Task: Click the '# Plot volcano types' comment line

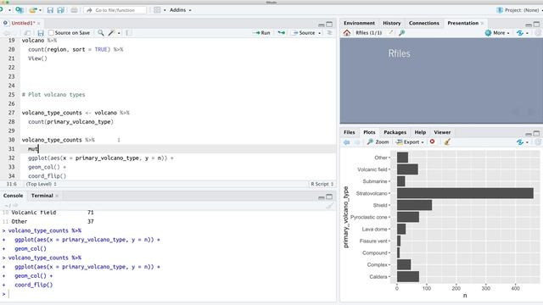Action: coord(53,95)
